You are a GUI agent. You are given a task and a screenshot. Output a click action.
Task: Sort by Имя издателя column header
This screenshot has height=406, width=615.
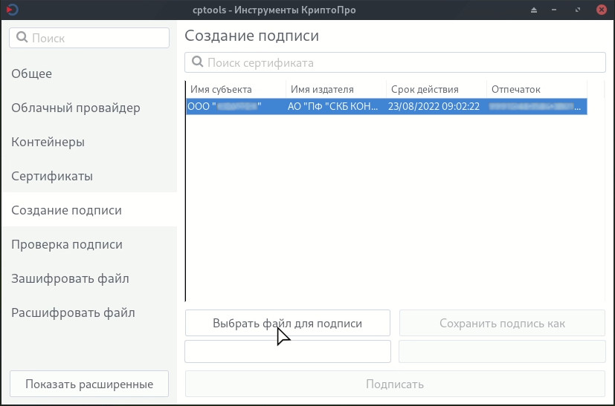[336, 89]
